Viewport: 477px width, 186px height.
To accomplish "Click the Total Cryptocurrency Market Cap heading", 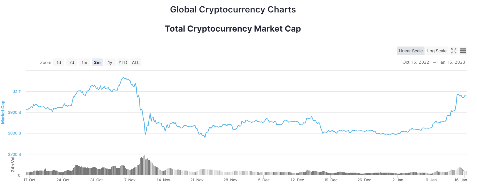I will click(233, 29).
